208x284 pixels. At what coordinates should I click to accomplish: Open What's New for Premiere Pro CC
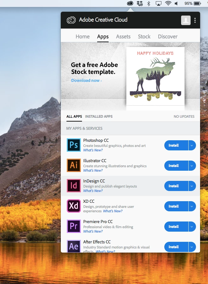(x=93, y=231)
